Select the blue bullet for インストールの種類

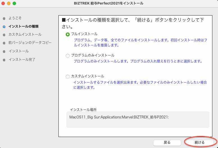[4, 26]
